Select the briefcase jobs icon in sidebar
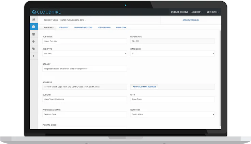 point(34,26)
